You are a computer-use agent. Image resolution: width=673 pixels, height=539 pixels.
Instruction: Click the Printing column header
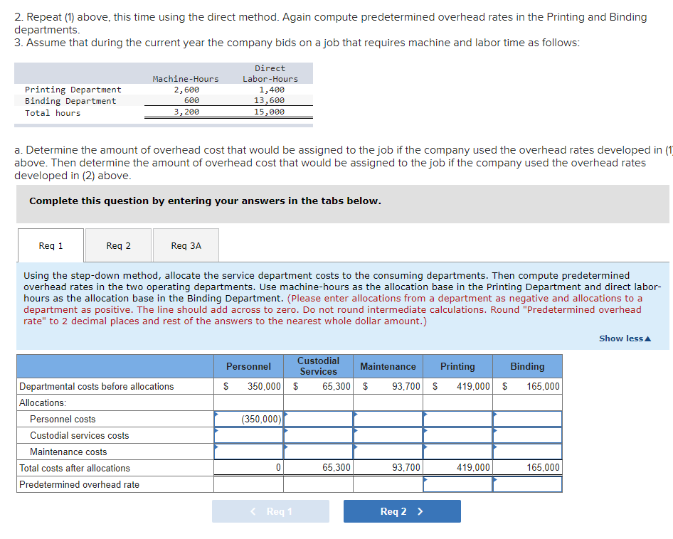point(458,366)
